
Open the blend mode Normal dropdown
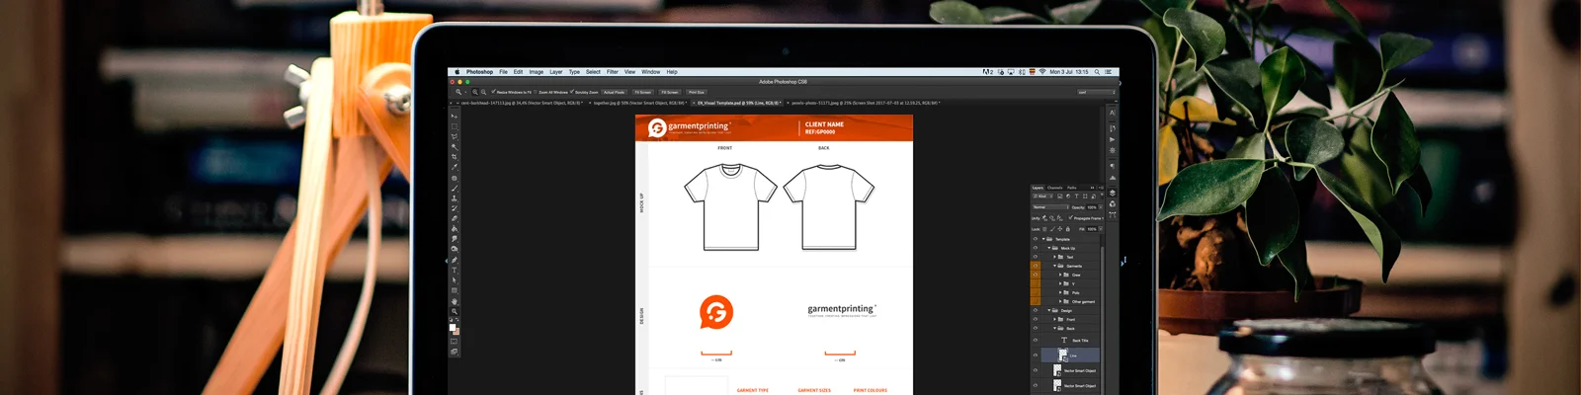pos(1049,207)
